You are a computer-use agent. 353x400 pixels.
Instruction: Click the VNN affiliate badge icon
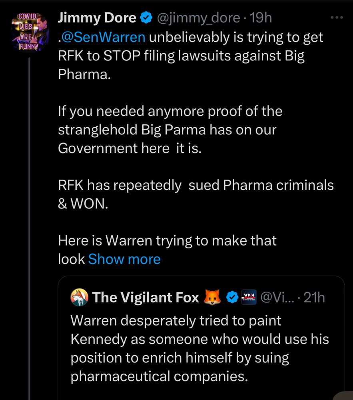[x=248, y=297]
